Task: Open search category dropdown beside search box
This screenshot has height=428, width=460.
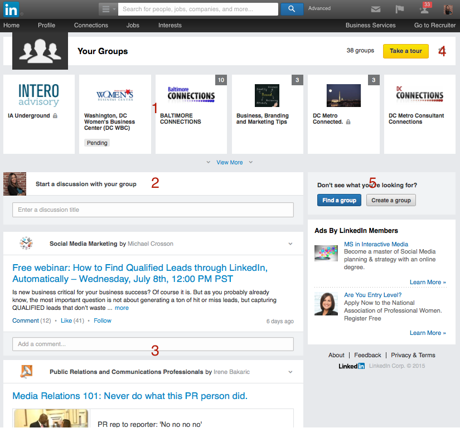Action: 108,9
